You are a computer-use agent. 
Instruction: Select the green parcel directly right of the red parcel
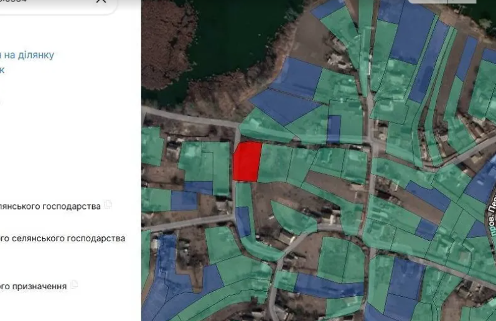[274, 163]
